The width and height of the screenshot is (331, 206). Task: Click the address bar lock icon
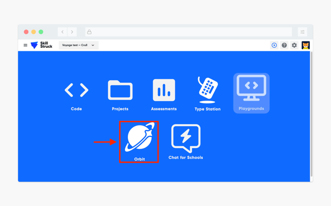click(89, 32)
